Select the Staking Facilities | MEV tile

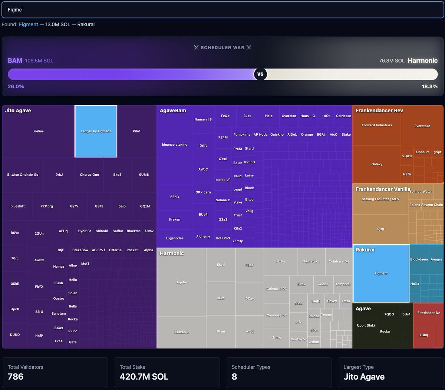380,199
